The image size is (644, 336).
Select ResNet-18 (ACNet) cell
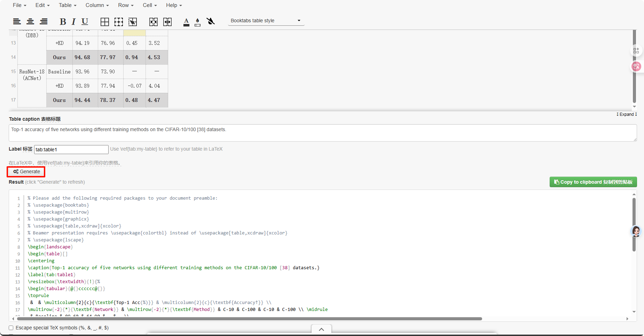pyautogui.click(x=32, y=86)
